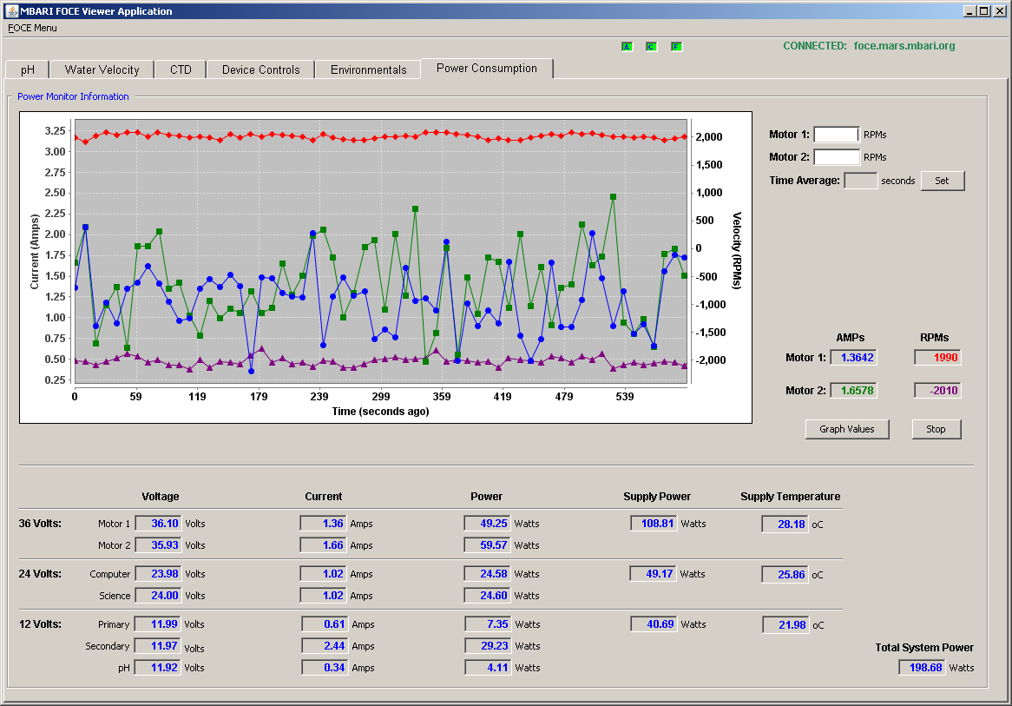Select the CTD tab
This screenshot has width=1012, height=706.
click(181, 69)
